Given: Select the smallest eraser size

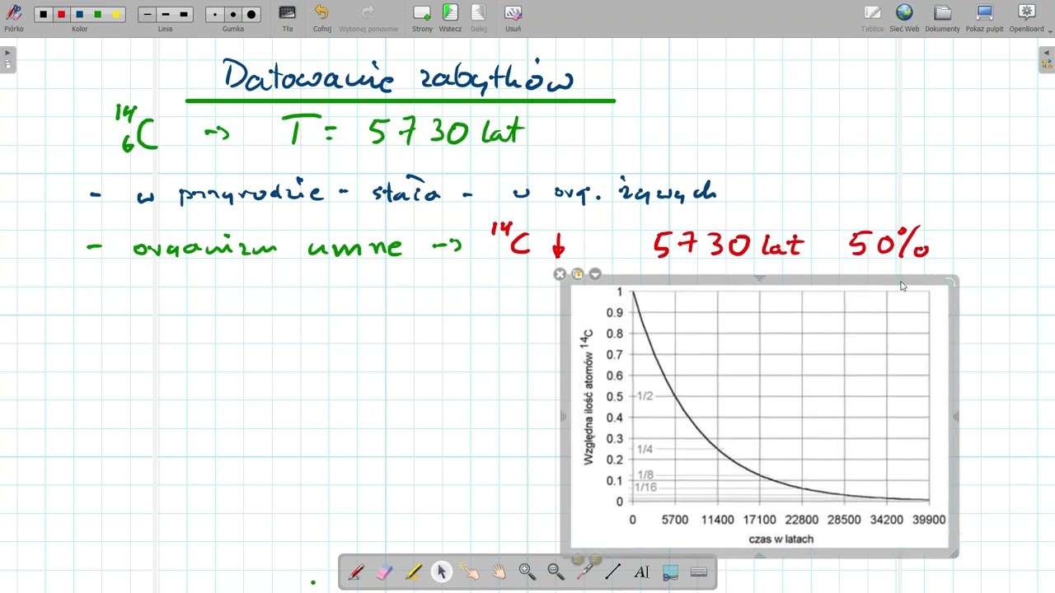Looking at the screenshot, I should pyautogui.click(x=215, y=15).
